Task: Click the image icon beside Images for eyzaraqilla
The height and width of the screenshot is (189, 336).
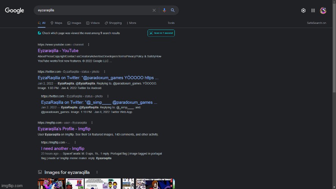Action: click(40, 172)
